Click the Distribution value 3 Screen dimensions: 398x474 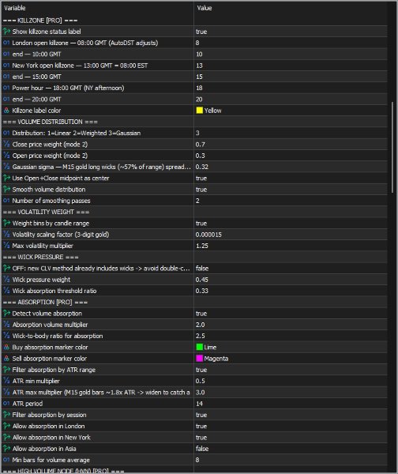tap(197, 133)
